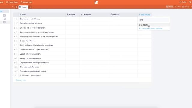The width and height of the screenshot is (192, 108).
Task: Open row menu for 'Organize a seminar' row
Action: [x=17, y=49]
